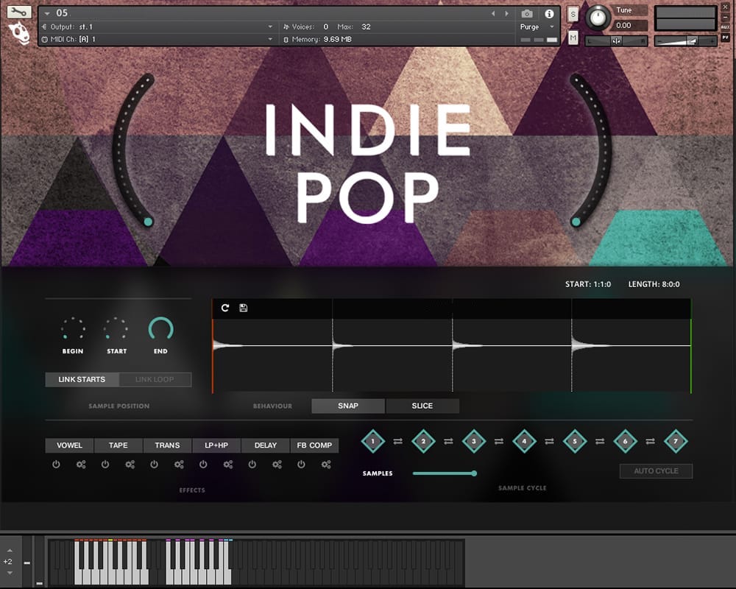This screenshot has height=589, width=736.
Task: Select sample cycle diamond 4
Action: coord(524,442)
